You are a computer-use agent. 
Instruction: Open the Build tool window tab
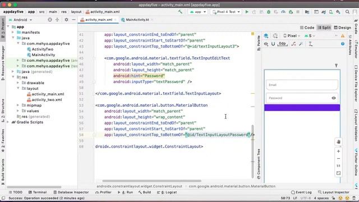145,192
